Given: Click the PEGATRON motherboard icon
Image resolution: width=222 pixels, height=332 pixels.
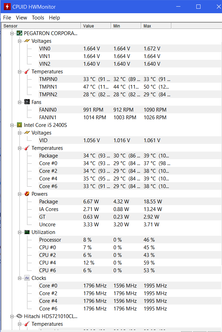Looking at the screenshot, I should (19, 33).
